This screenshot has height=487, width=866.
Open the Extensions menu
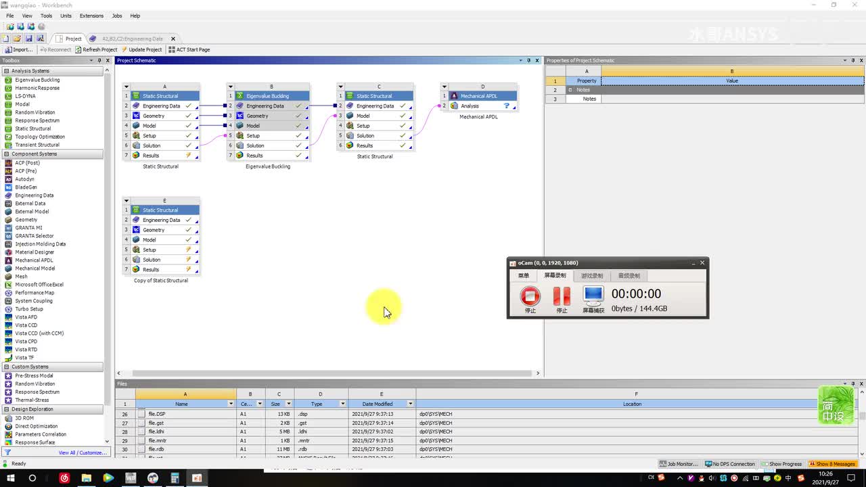pyautogui.click(x=91, y=16)
